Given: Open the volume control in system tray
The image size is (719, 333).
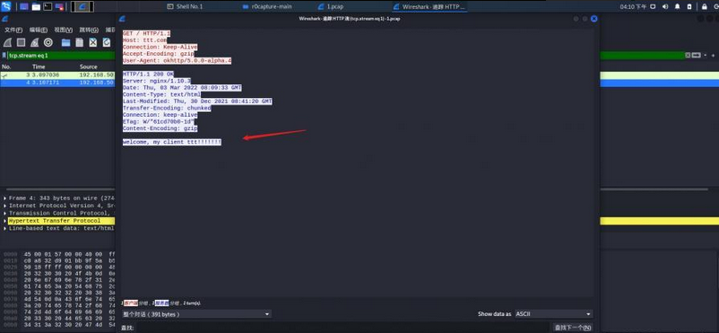Looking at the screenshot, I should [x=665, y=6].
